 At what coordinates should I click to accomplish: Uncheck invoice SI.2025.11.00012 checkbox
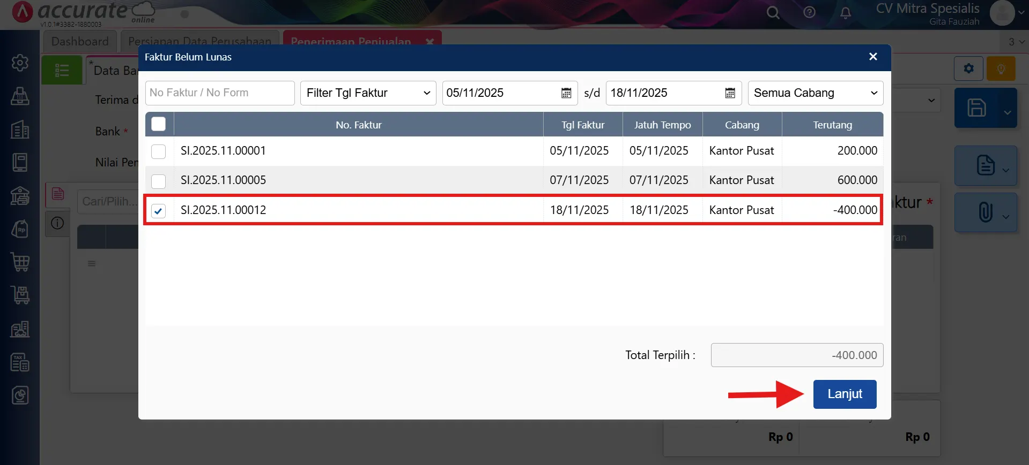coord(158,211)
